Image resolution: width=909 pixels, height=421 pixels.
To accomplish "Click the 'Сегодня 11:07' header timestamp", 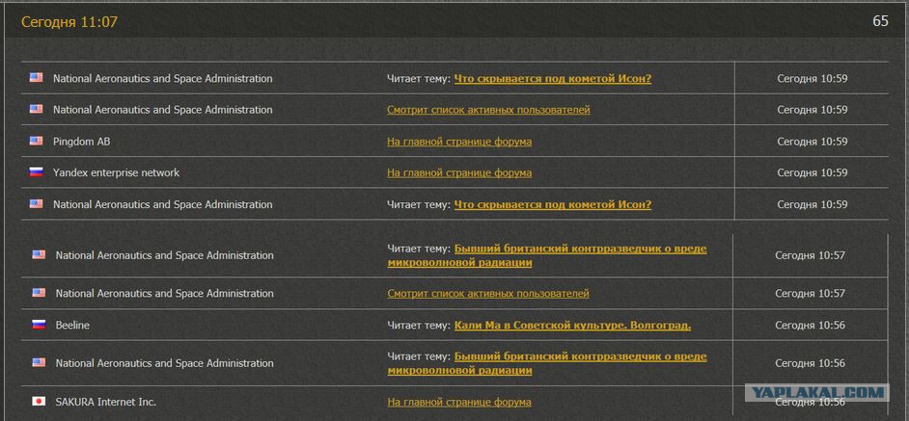I will coord(69,22).
